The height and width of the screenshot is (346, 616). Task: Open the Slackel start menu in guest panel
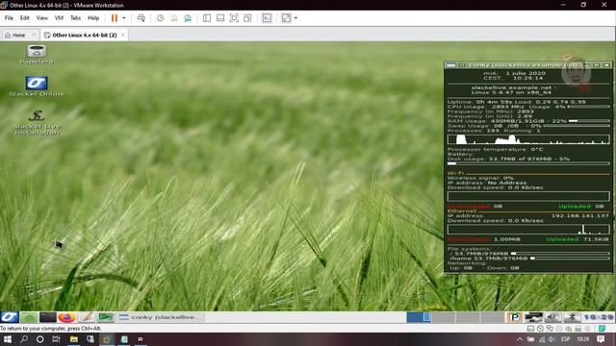pyautogui.click(x=10, y=317)
